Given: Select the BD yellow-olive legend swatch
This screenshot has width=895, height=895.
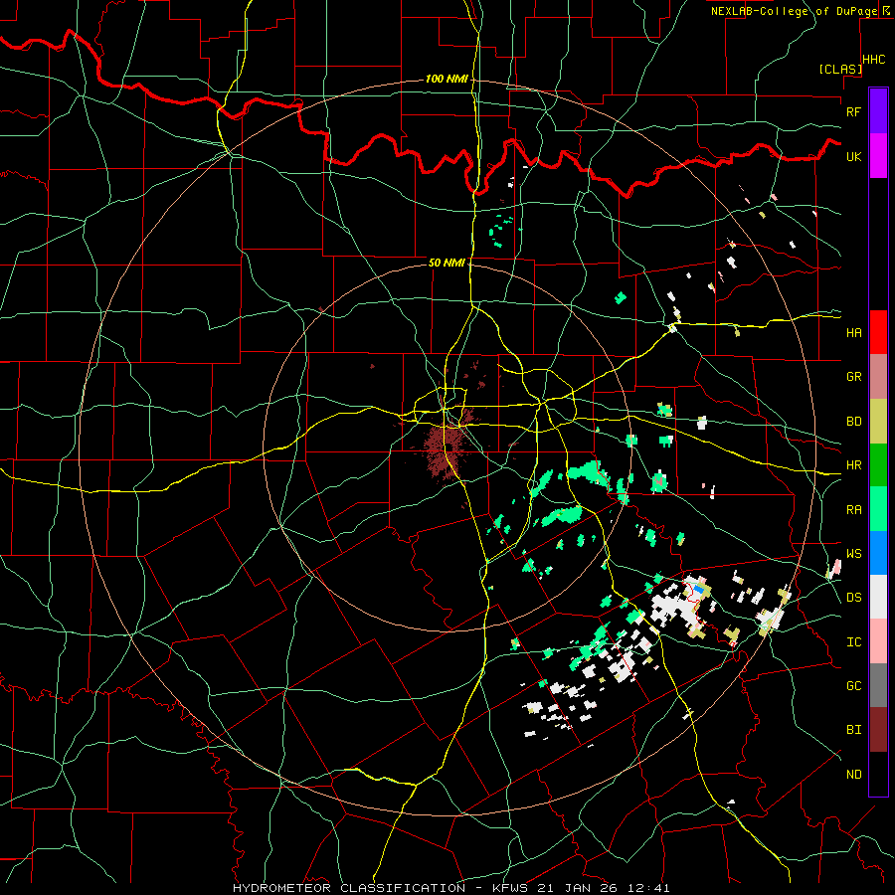Looking at the screenshot, I should [878, 421].
